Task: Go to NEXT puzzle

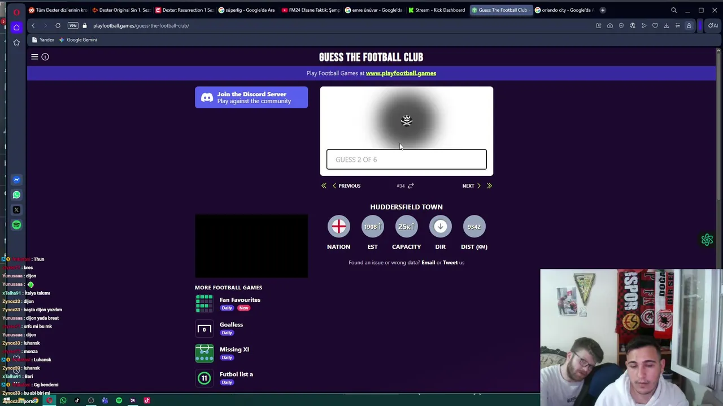Action: (x=472, y=186)
